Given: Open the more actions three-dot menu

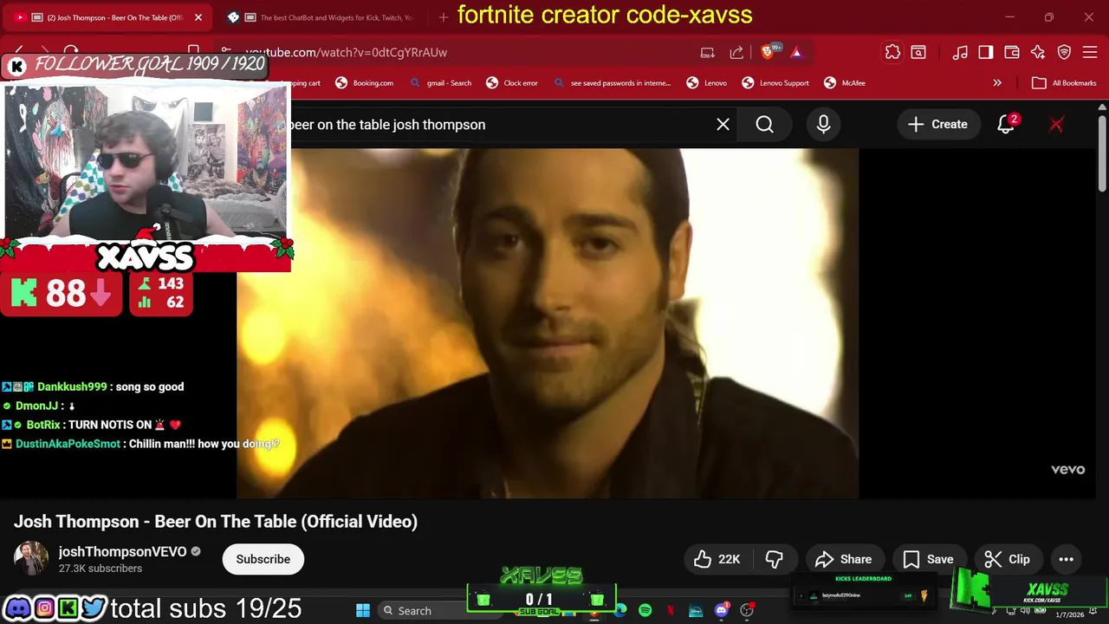Looking at the screenshot, I should coord(1066,559).
